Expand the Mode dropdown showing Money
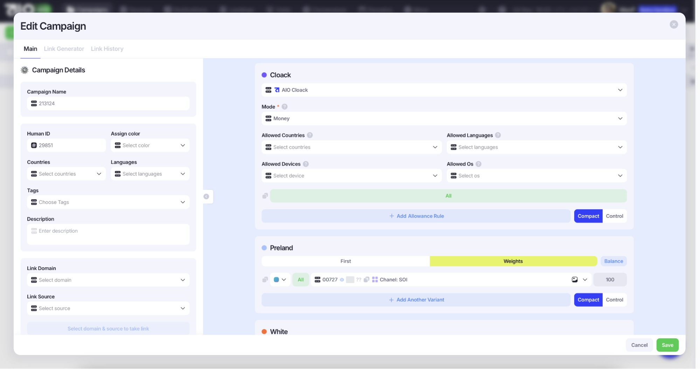The height and width of the screenshot is (369, 700). point(444,119)
